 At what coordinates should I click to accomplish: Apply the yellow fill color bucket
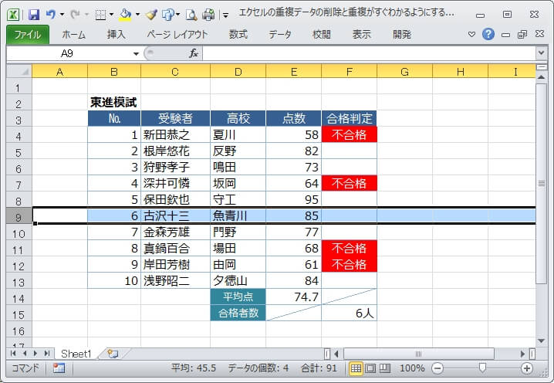(x=125, y=15)
